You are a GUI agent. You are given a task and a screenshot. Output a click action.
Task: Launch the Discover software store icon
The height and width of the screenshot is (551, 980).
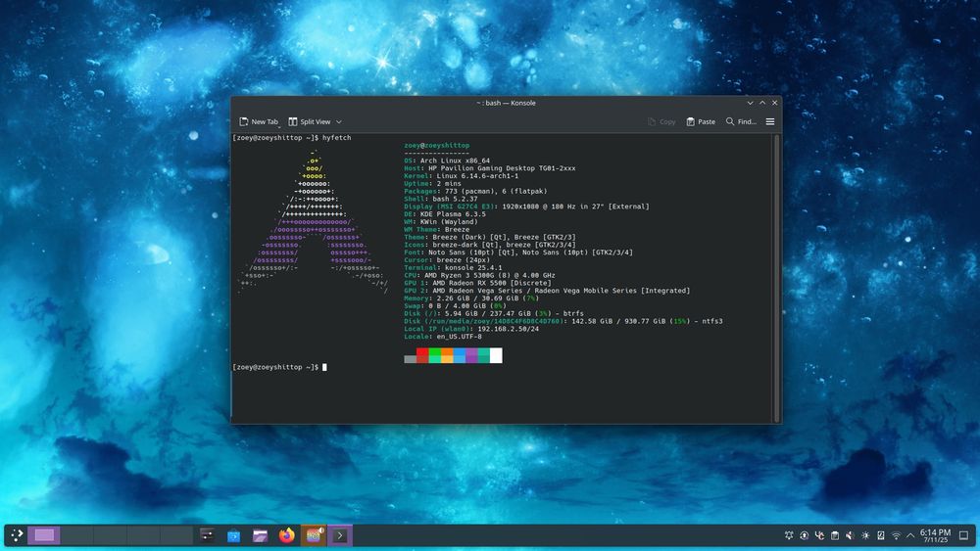tap(233, 535)
